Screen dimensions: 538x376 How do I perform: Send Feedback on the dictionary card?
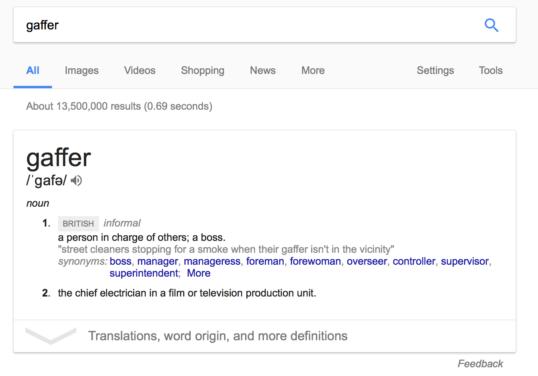(480, 364)
